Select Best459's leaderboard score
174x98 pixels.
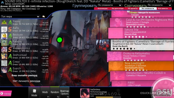[25, 36]
